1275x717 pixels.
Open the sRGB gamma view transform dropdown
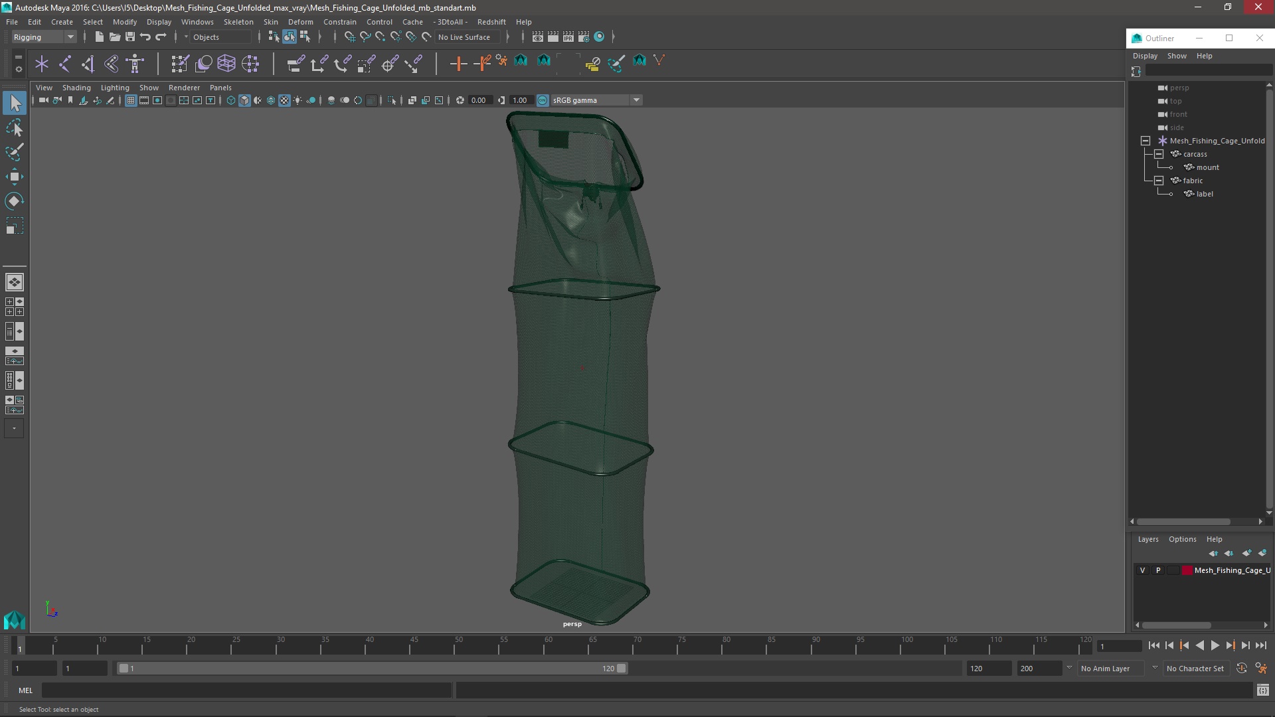(x=596, y=100)
